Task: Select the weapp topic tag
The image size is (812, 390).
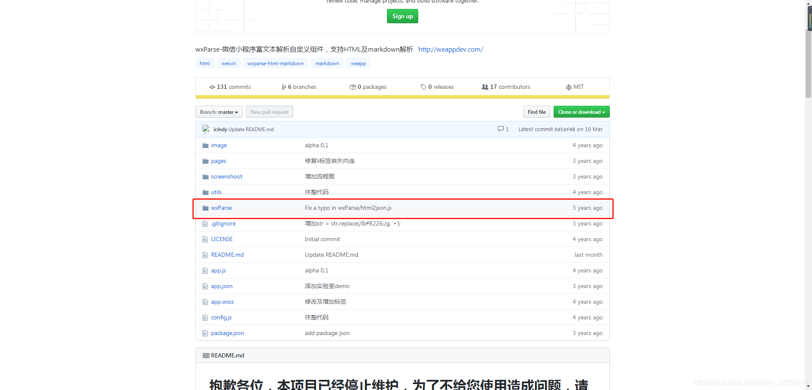Action: click(358, 63)
